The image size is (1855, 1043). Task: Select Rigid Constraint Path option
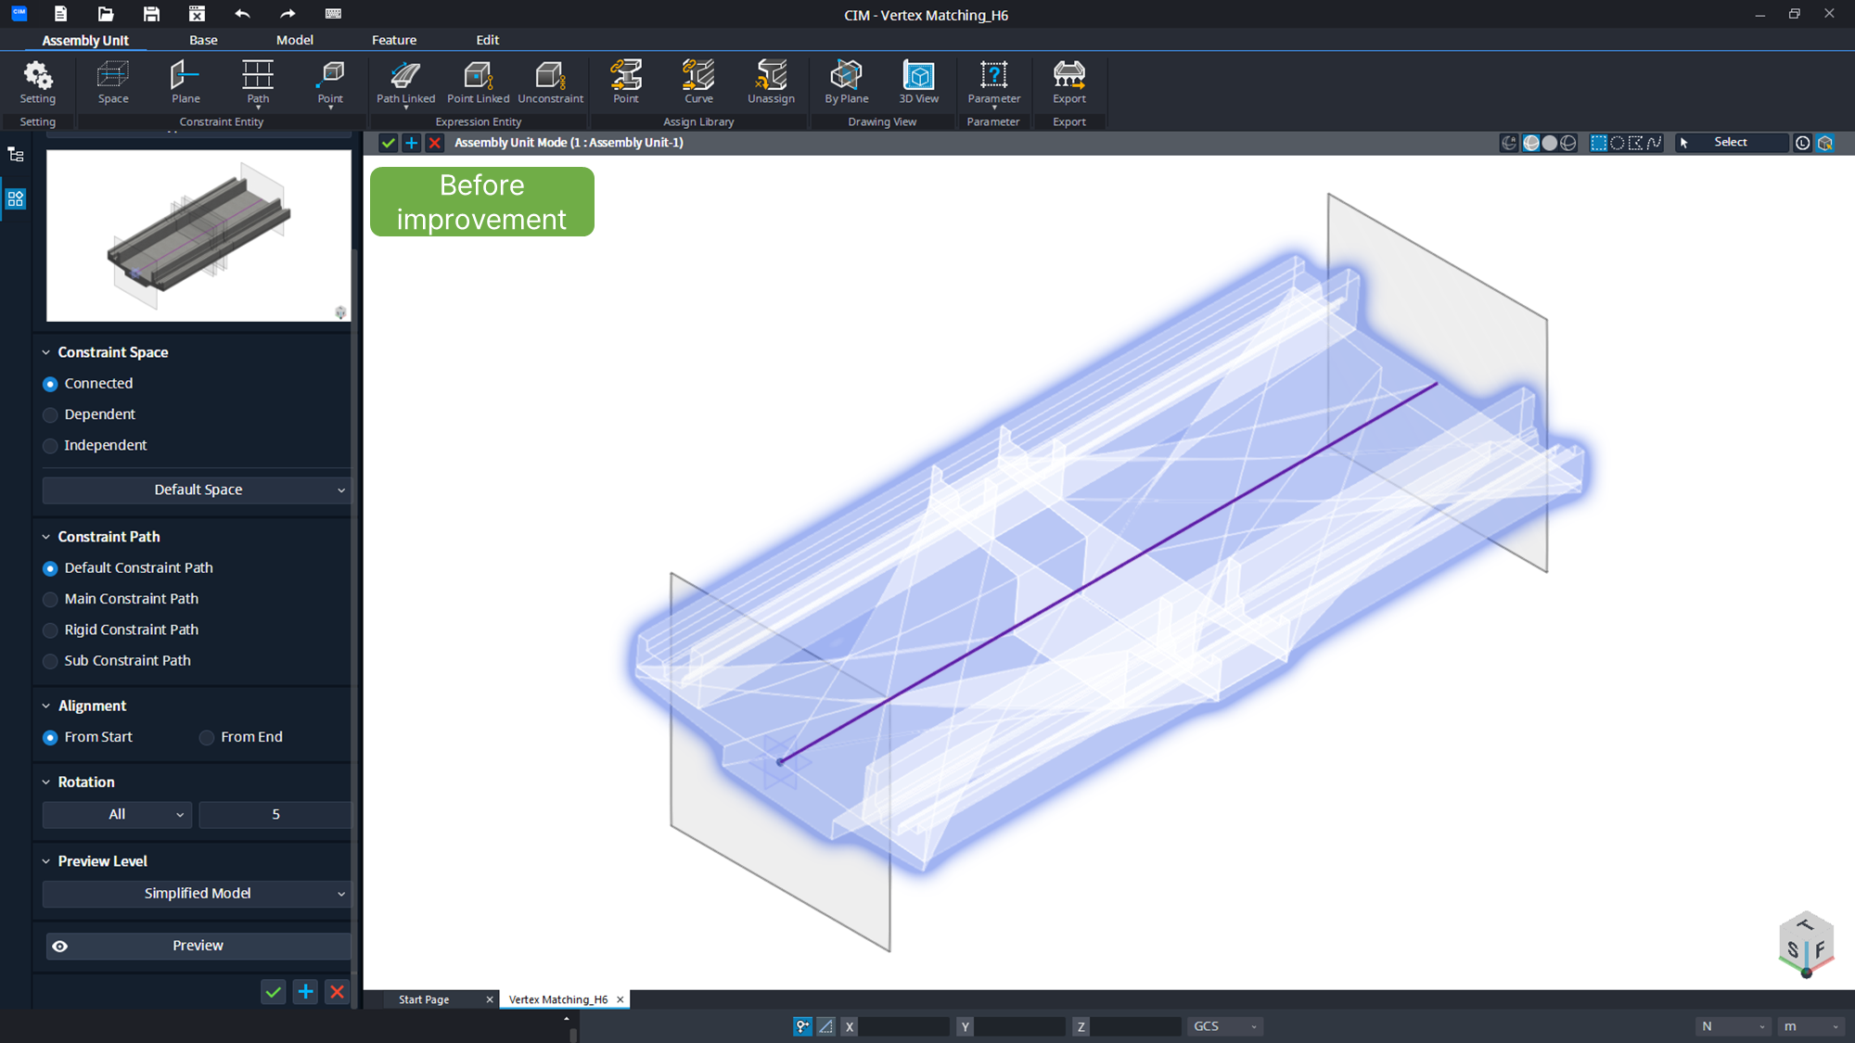[50, 630]
